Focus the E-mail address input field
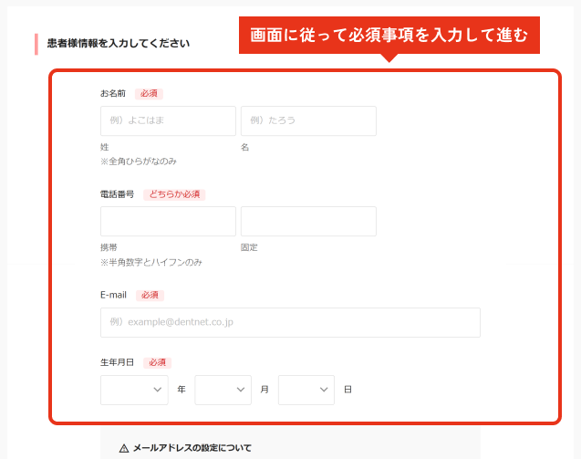The height and width of the screenshot is (459, 581). (x=290, y=322)
